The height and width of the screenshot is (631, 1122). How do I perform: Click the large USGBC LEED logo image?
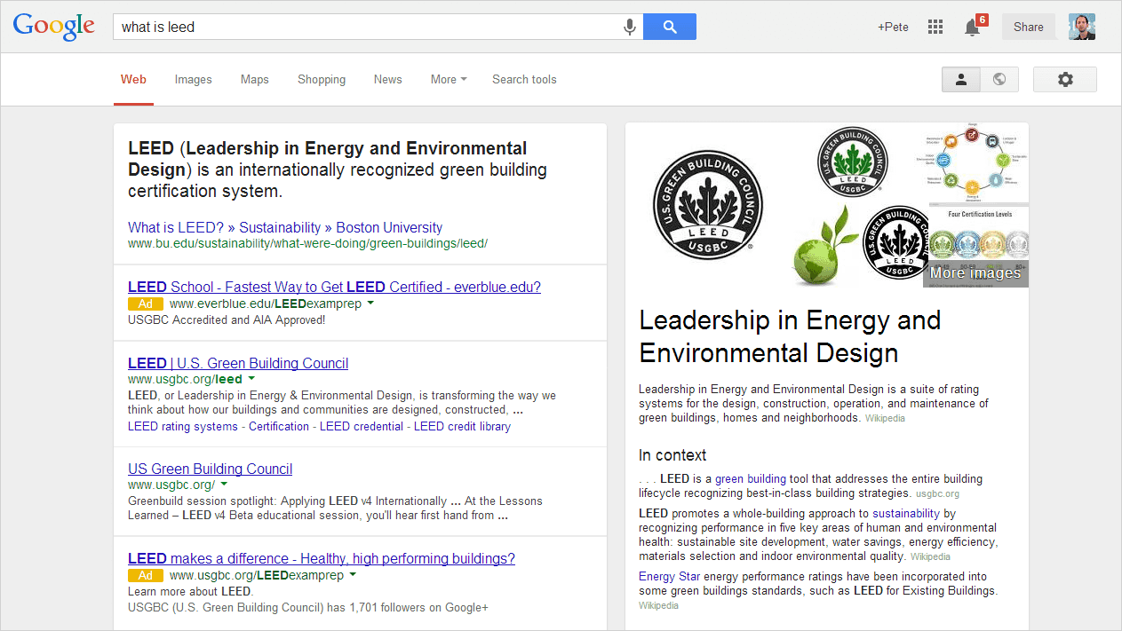click(x=707, y=203)
